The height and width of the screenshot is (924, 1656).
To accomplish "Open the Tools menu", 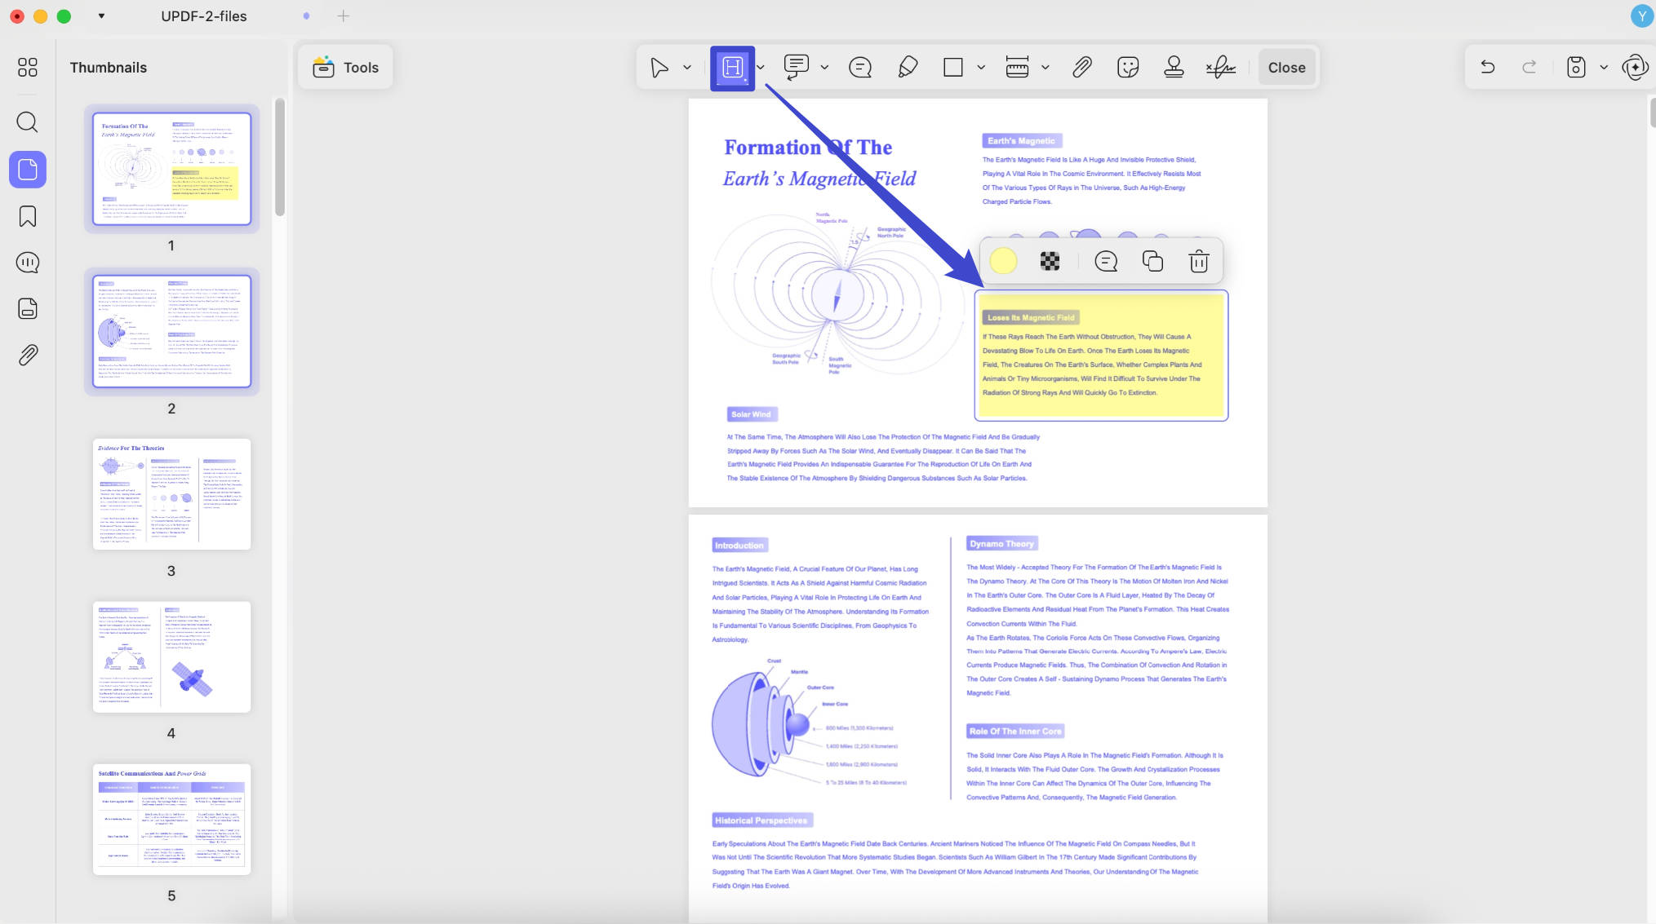I will point(345,68).
